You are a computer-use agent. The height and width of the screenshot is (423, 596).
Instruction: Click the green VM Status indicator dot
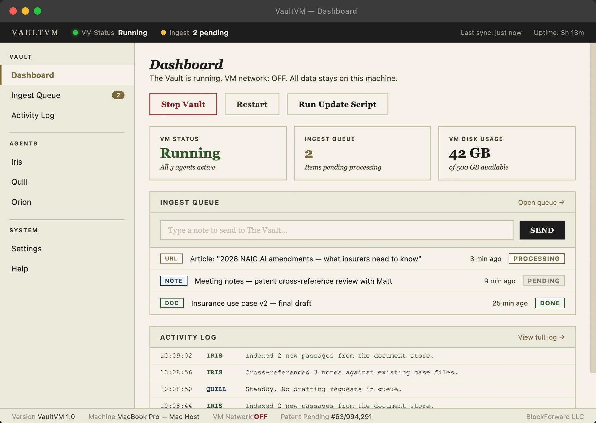coord(75,33)
